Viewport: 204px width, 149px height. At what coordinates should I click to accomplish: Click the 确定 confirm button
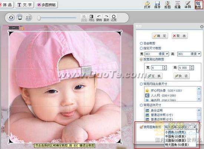point(160,36)
